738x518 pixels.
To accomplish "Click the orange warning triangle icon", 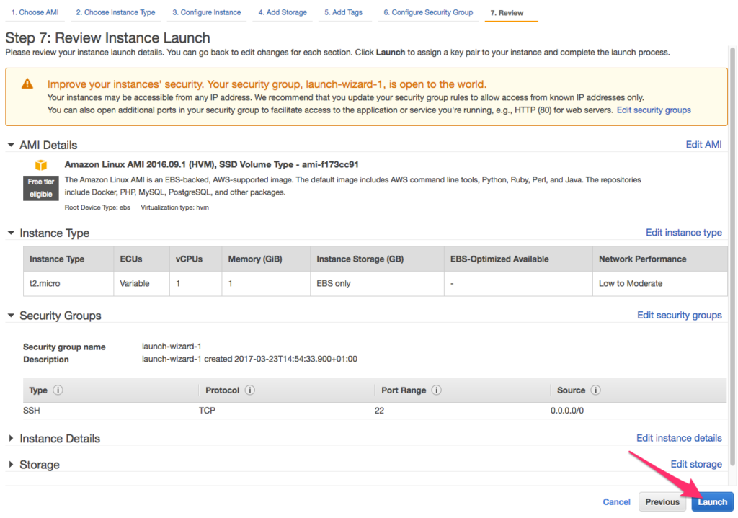I will 27,84.
